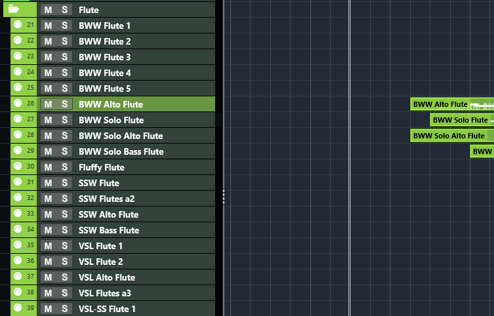Select the BWW Alto Flute clip in timeline

point(440,104)
